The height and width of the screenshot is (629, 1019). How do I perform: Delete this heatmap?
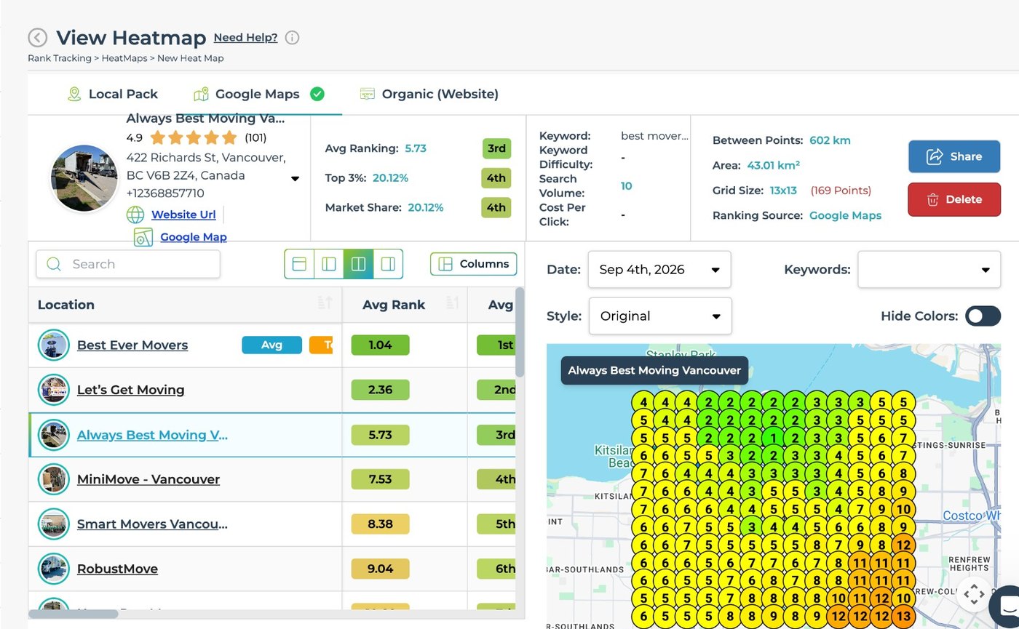953,199
